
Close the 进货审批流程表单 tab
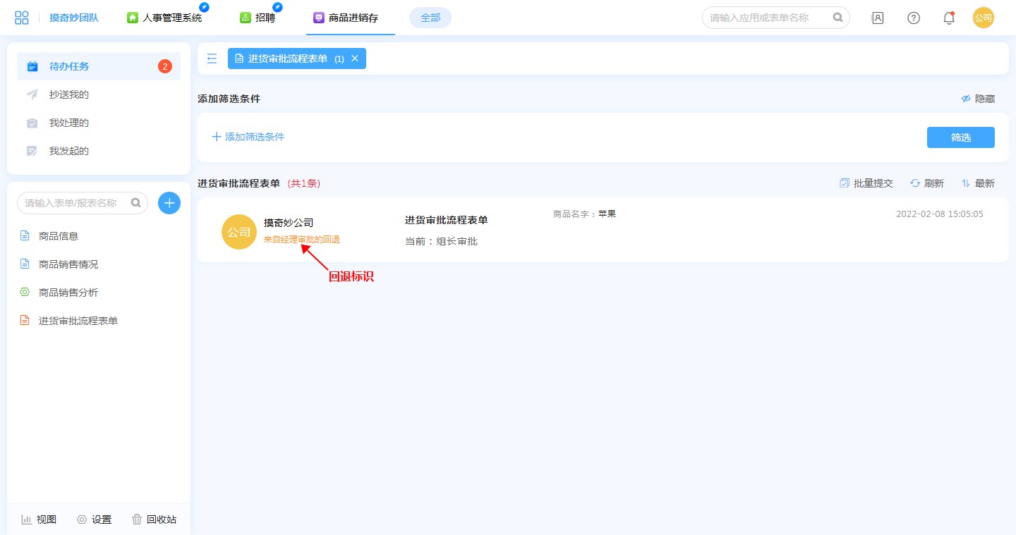[355, 59]
